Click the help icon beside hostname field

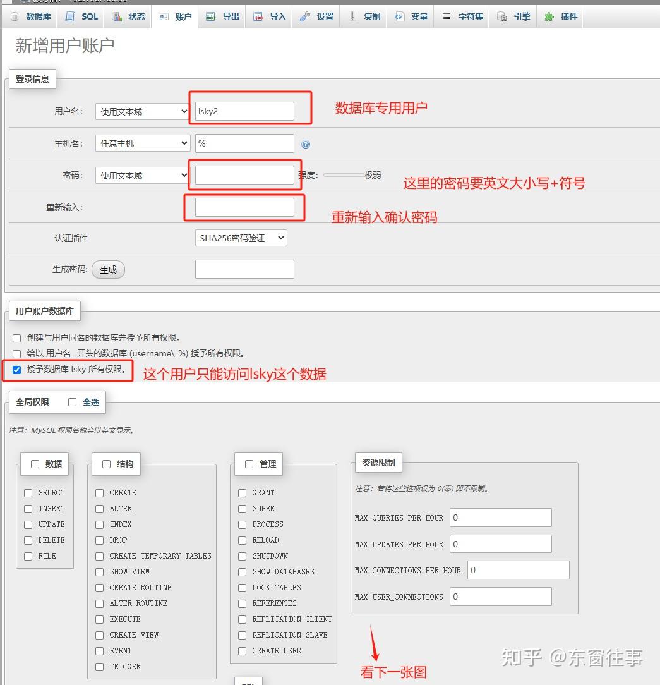(x=306, y=144)
